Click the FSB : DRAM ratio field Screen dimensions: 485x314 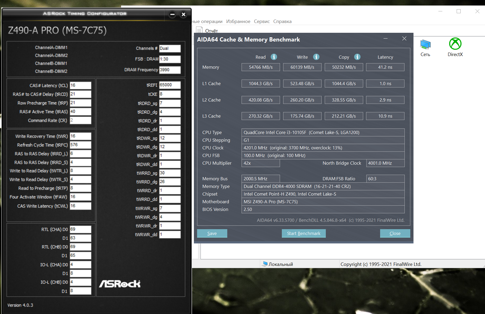click(170, 59)
